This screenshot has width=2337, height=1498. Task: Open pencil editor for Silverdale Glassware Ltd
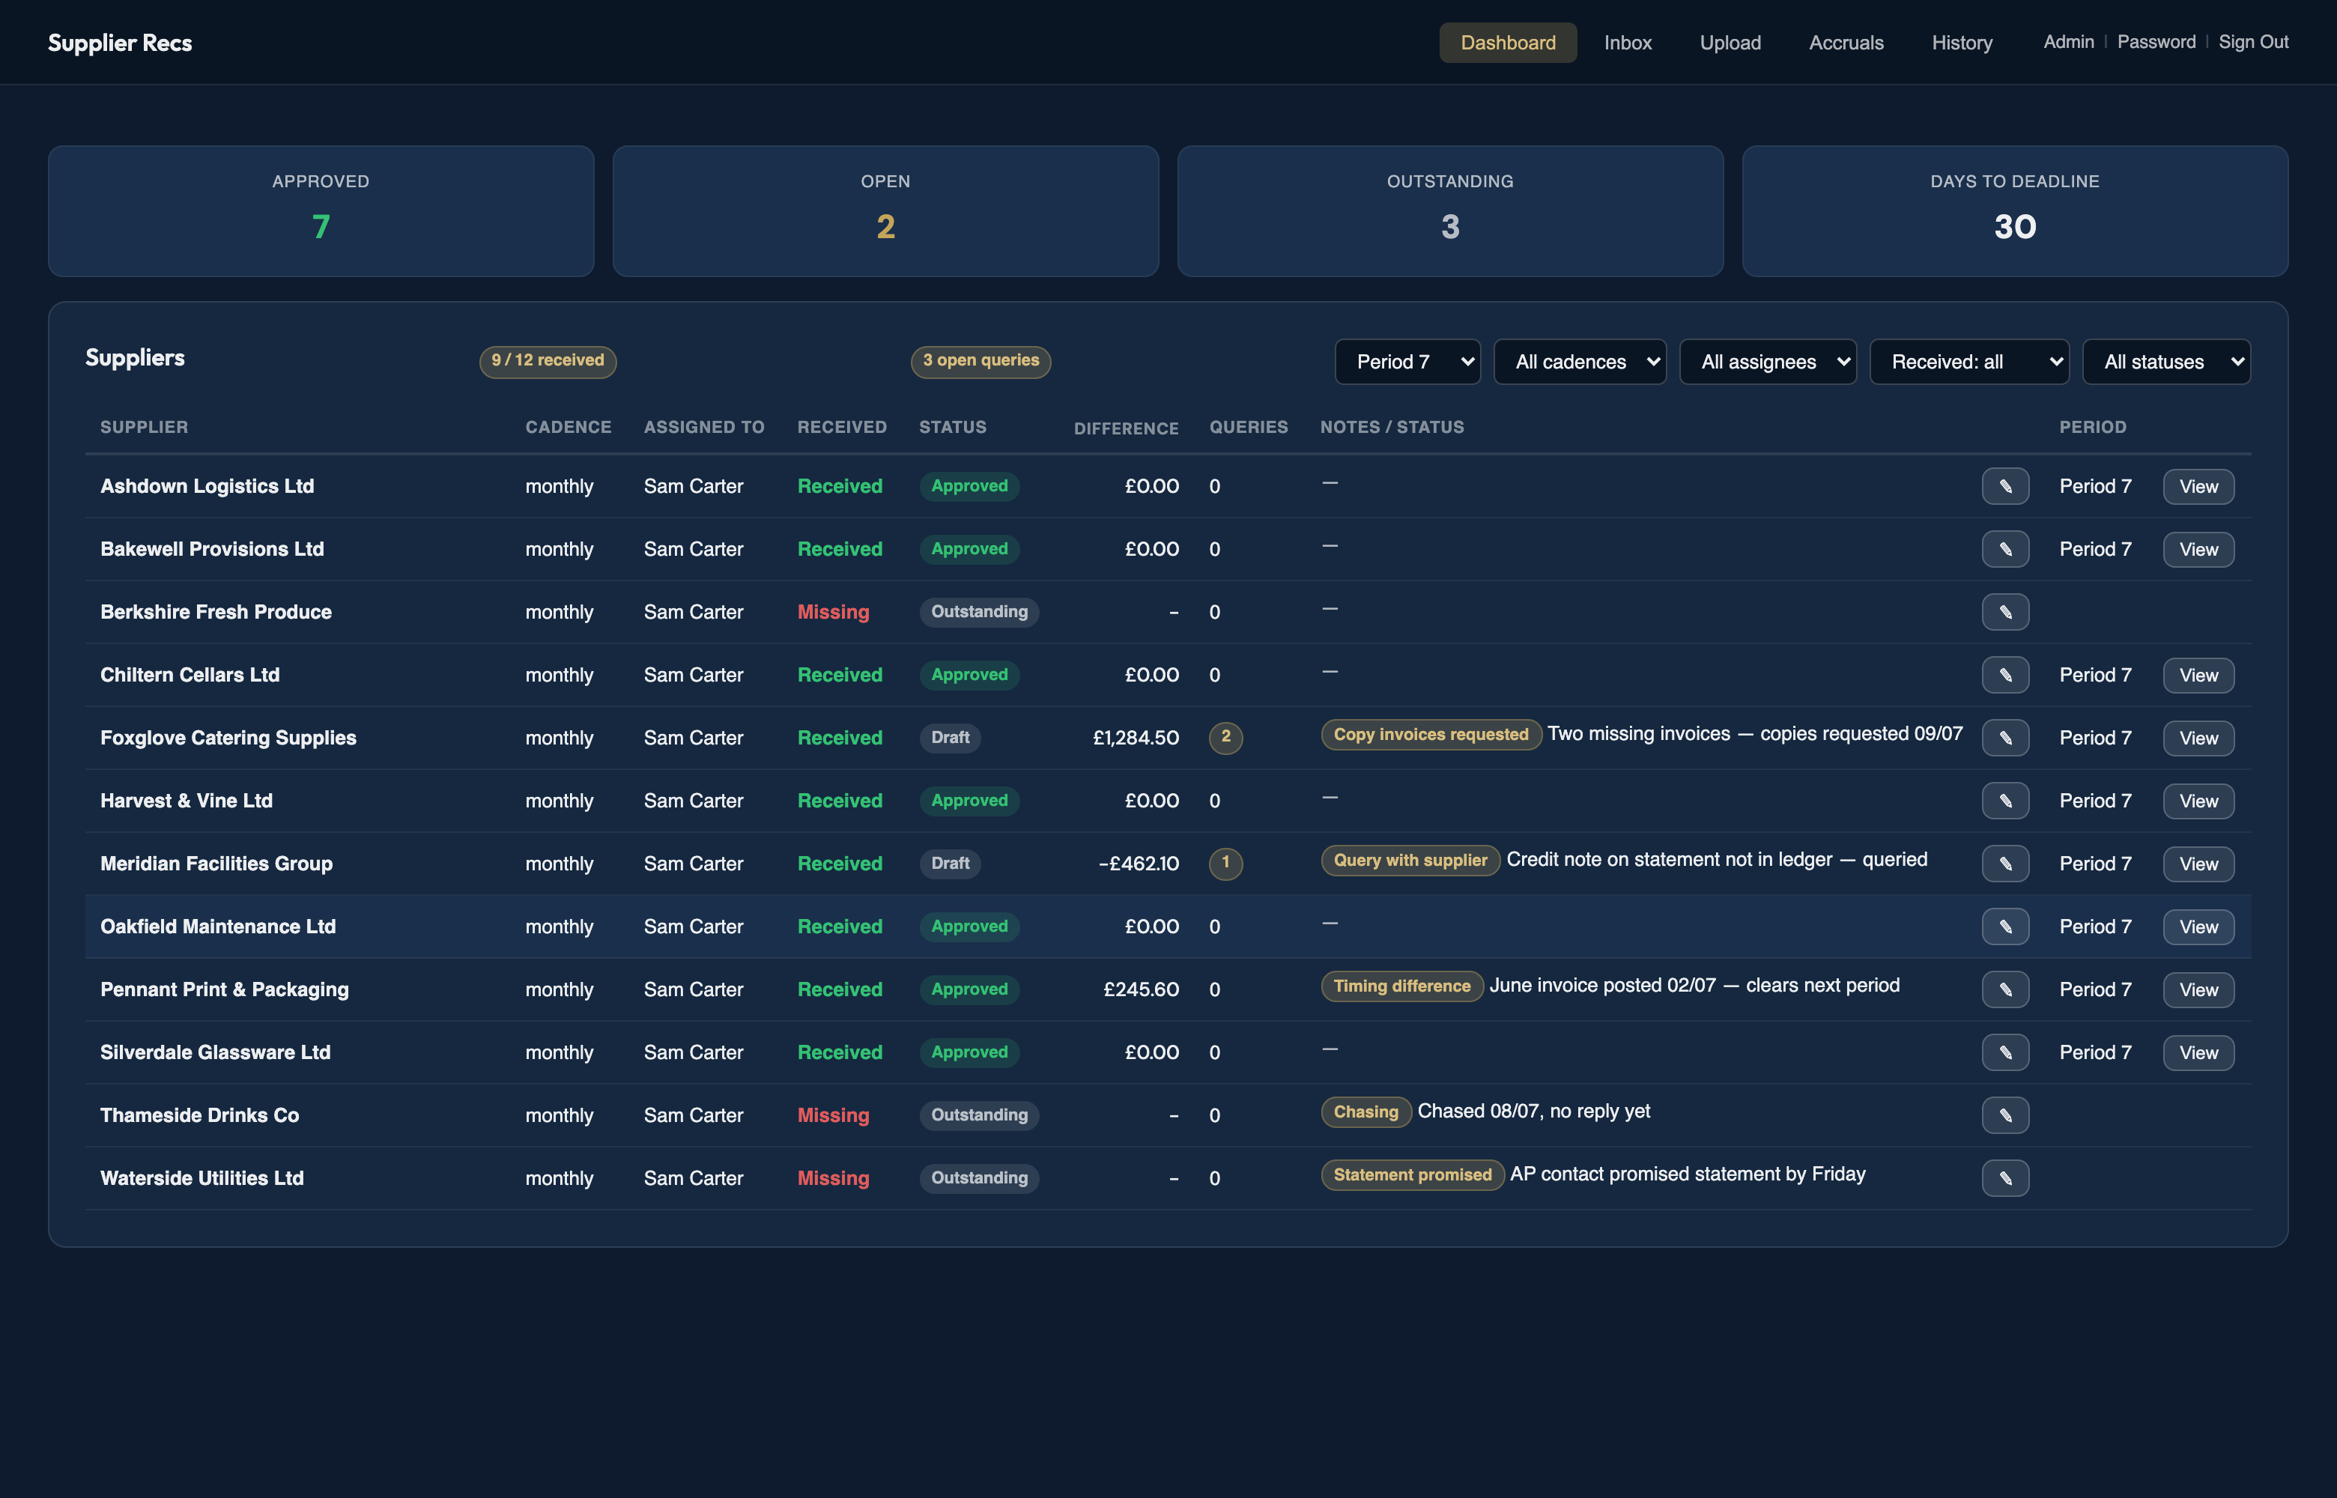pyautogui.click(x=2004, y=1052)
